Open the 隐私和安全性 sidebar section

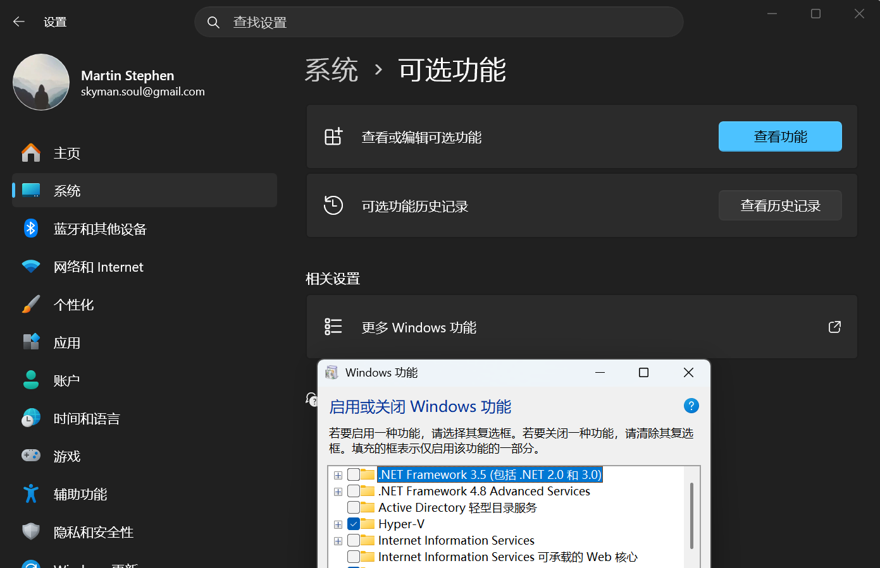tap(145, 531)
